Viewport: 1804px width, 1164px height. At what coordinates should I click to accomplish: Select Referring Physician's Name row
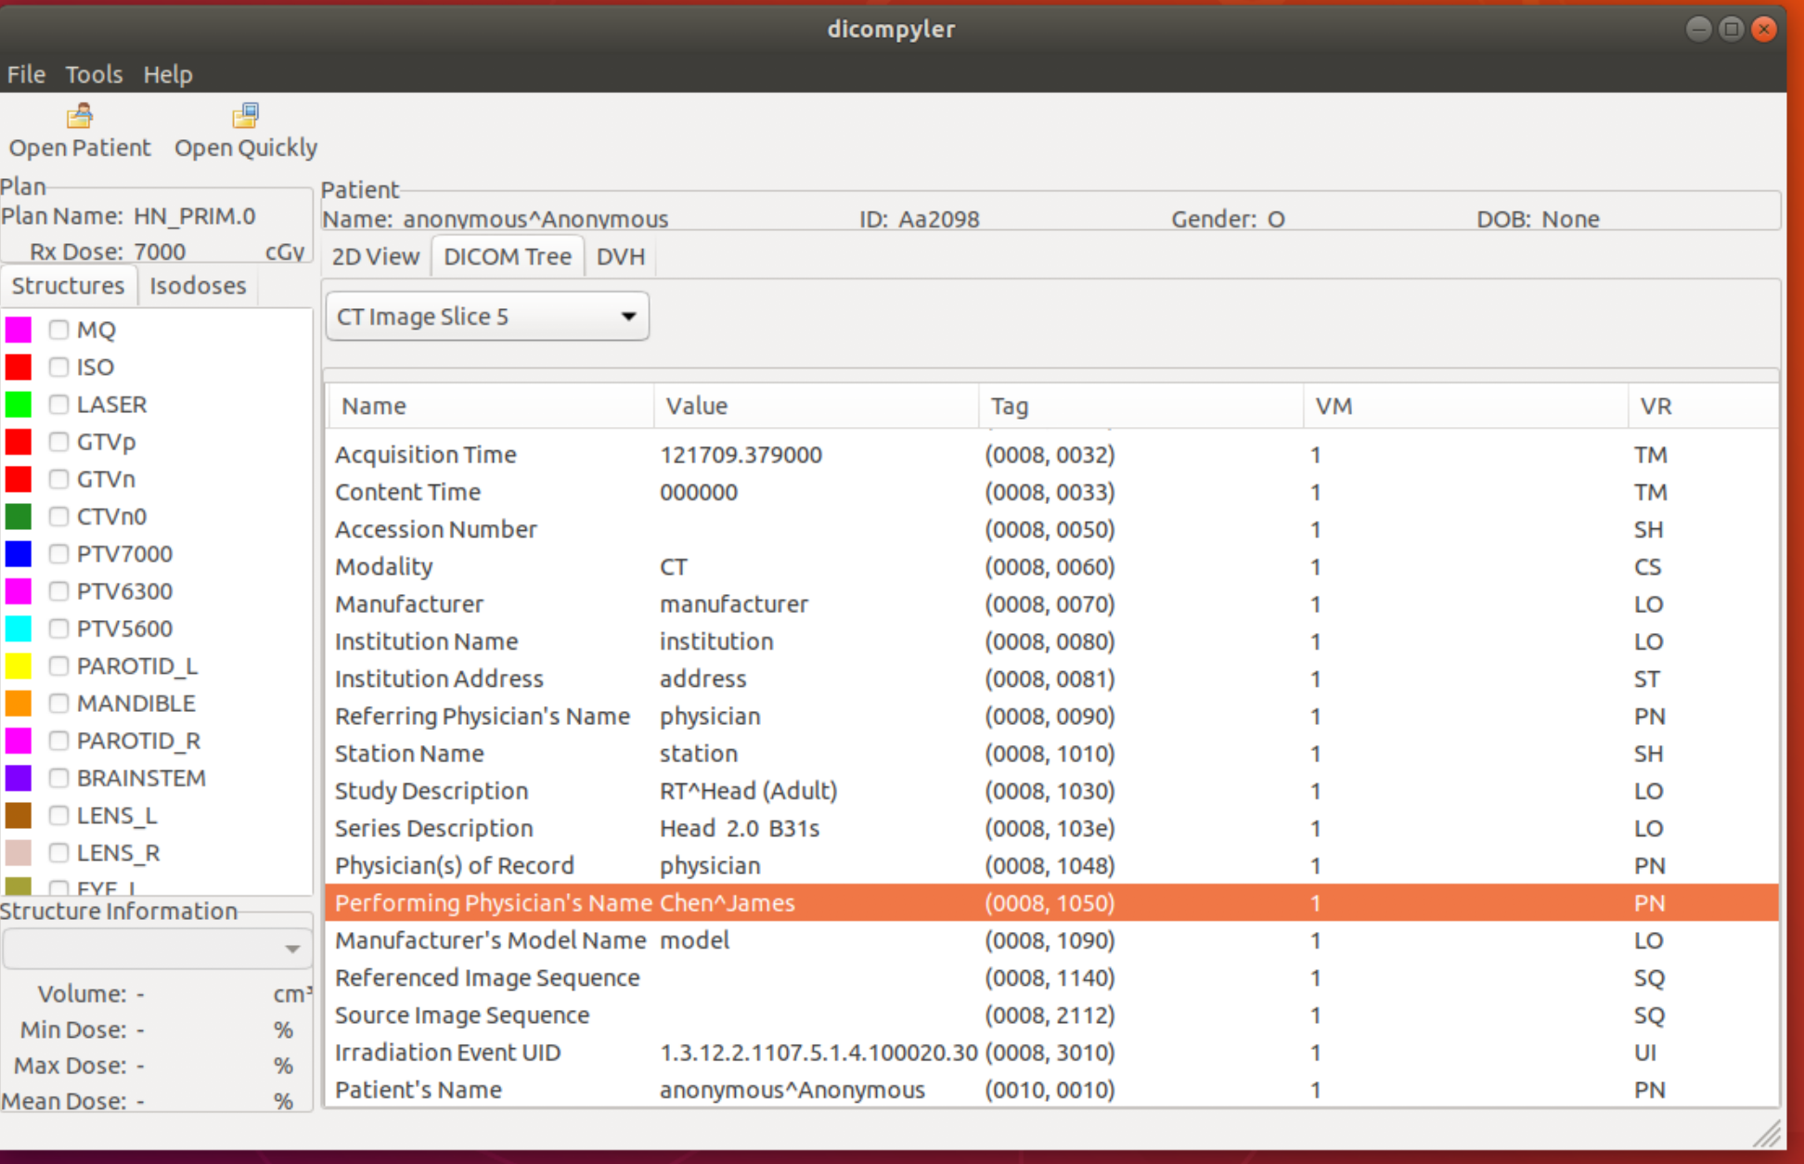[1052, 717]
